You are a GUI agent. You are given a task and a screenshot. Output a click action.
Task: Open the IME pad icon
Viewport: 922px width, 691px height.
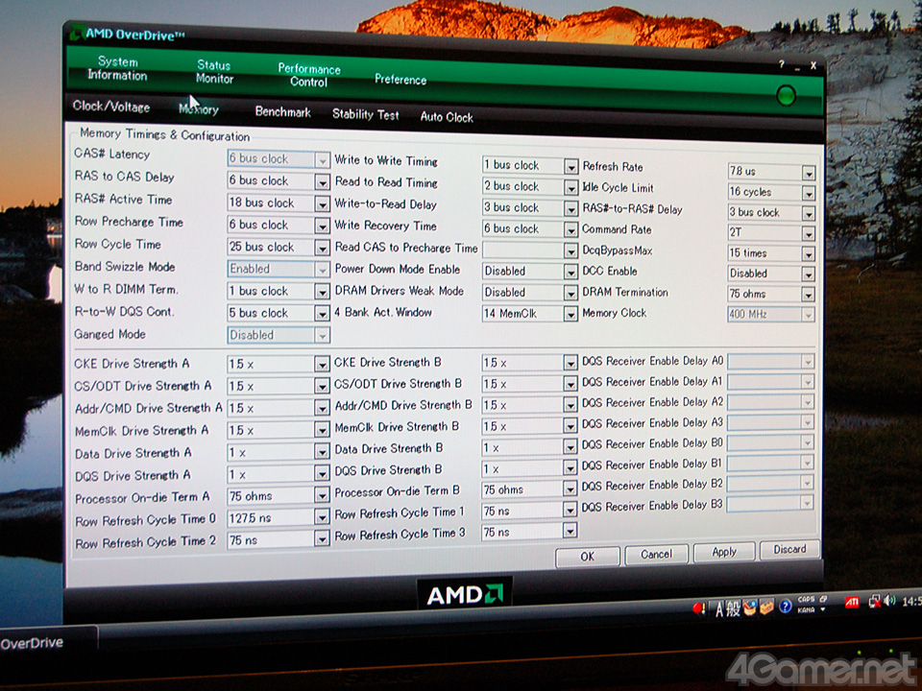[x=749, y=608]
